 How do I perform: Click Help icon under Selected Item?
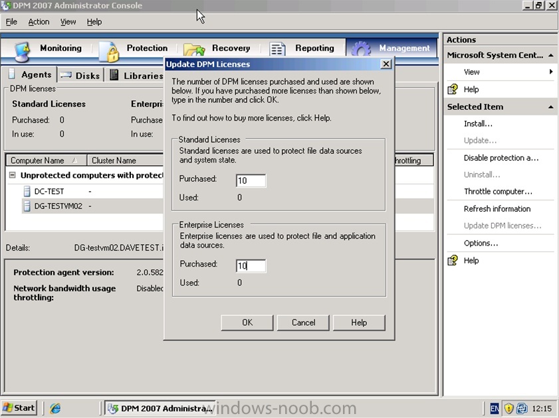[453, 260]
